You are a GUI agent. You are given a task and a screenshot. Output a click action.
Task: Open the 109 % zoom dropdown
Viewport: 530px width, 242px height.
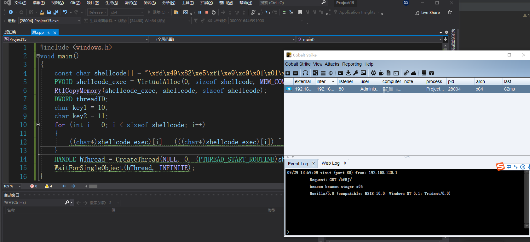coord(12,186)
